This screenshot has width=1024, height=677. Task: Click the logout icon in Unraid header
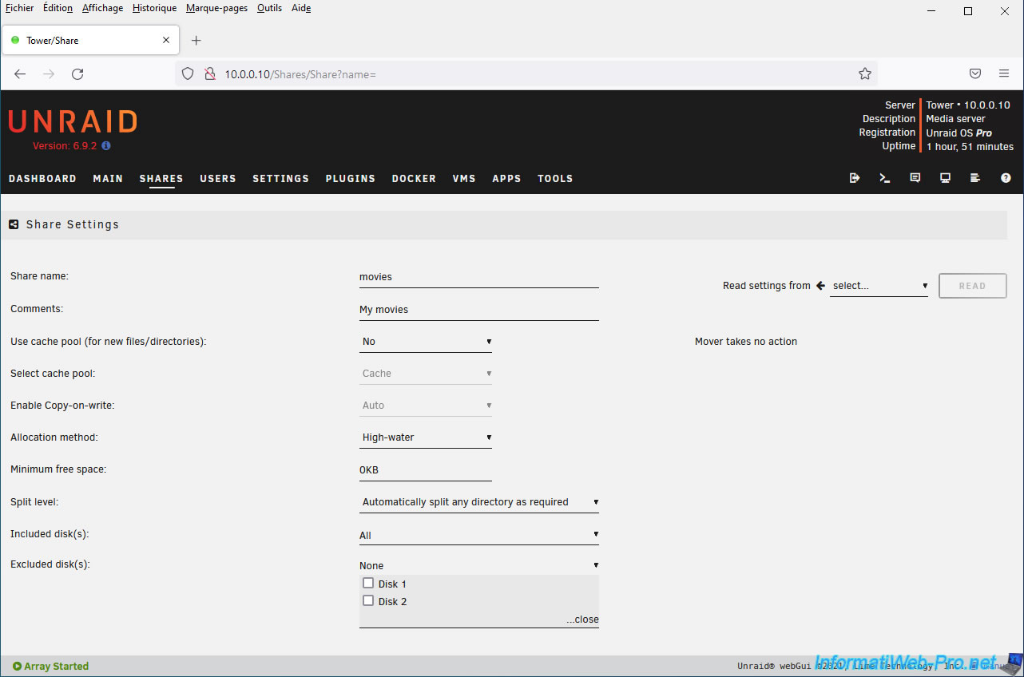click(855, 178)
